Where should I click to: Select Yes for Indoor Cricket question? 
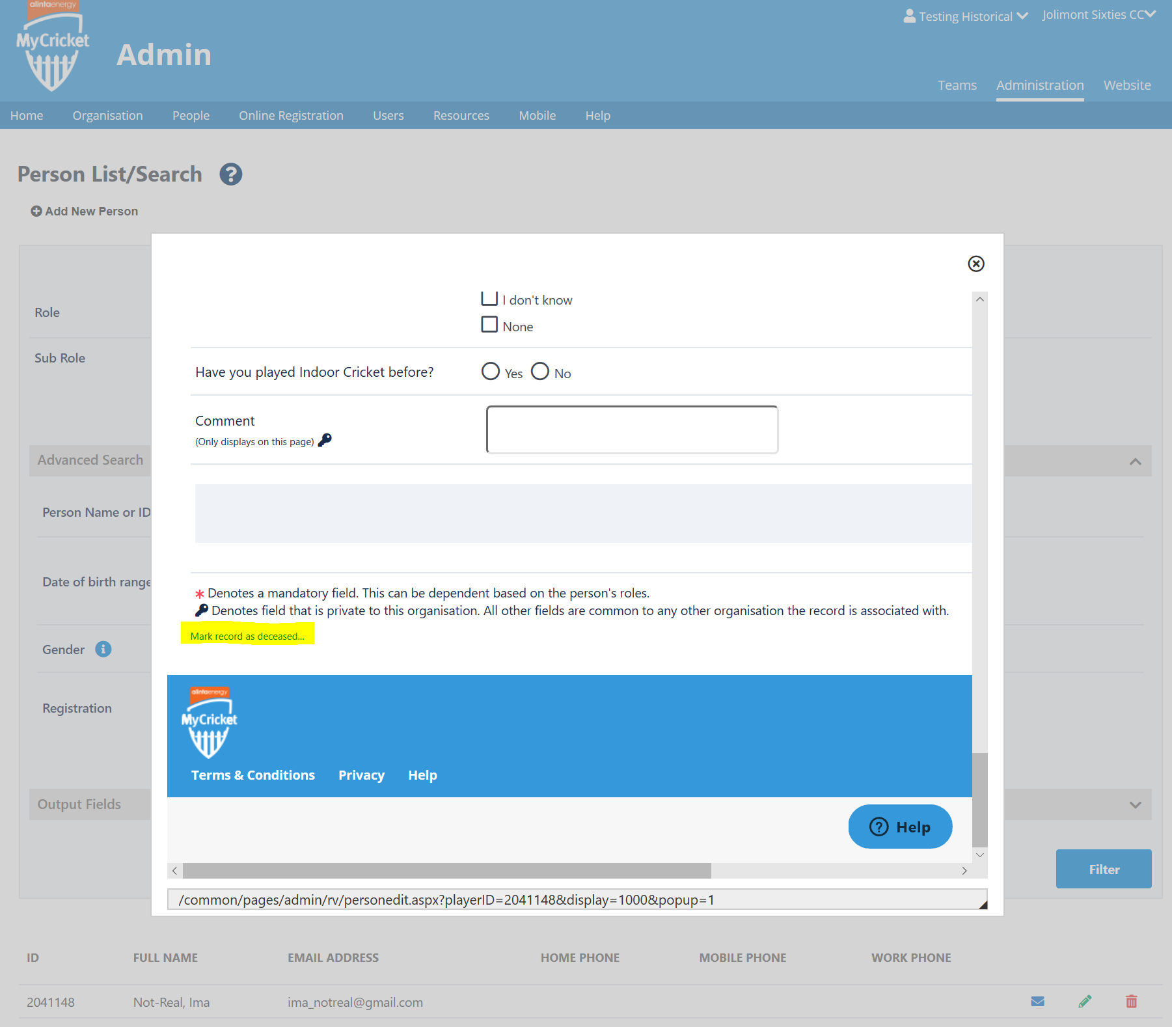point(491,371)
